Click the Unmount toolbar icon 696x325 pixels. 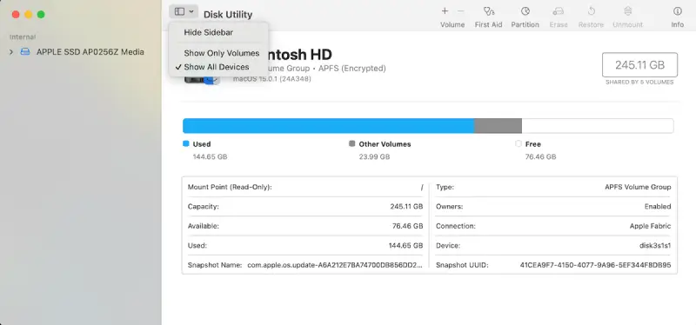(x=627, y=11)
